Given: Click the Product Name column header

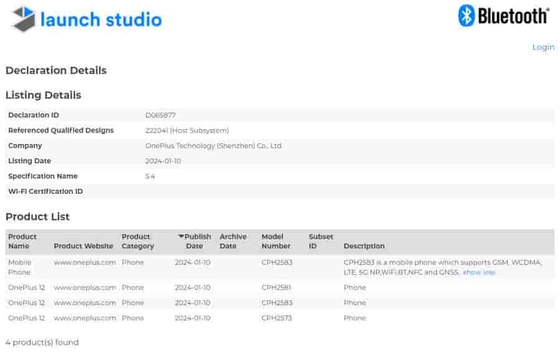Looking at the screenshot, I should [x=22, y=241].
